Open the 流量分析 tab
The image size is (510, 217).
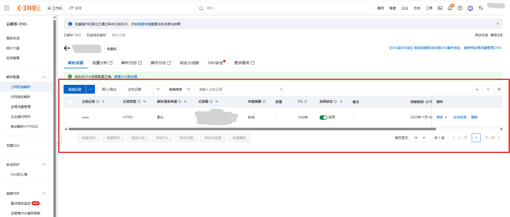click(x=102, y=63)
